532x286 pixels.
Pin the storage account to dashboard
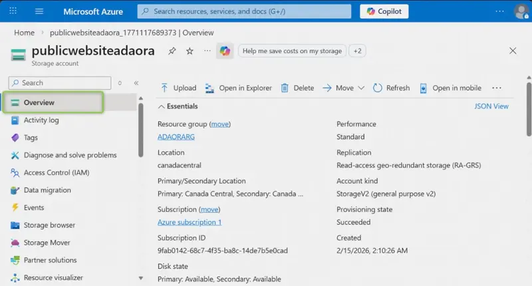pyautogui.click(x=172, y=51)
